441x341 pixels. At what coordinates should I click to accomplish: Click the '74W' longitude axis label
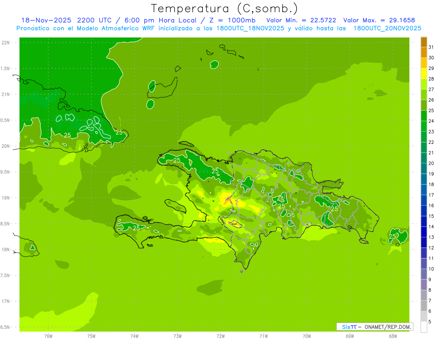tap(135, 336)
